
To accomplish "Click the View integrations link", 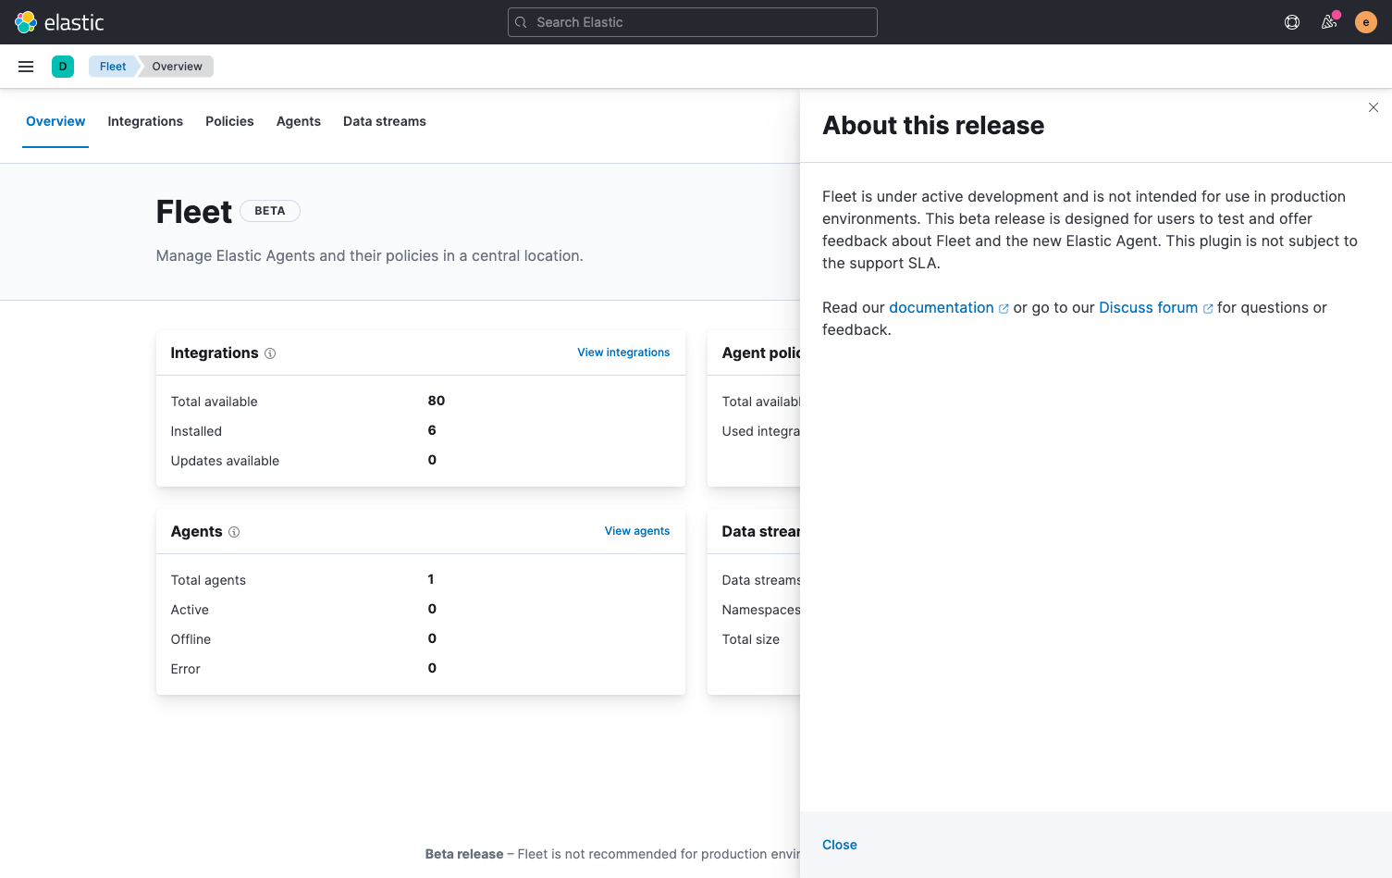I will (623, 352).
